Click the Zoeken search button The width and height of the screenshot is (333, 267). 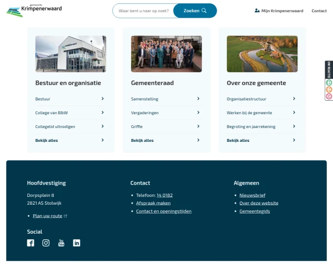195,11
